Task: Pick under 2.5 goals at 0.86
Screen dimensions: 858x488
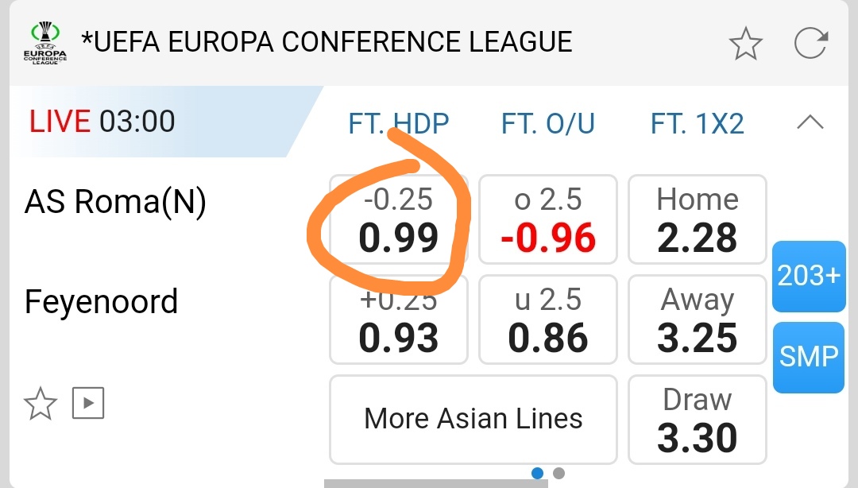Action: (x=548, y=320)
